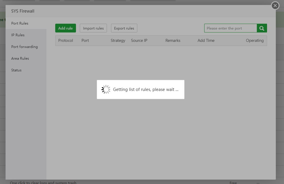This screenshot has width=284, height=184.
Task: Click the Free link at the bottom
Action: (233, 182)
